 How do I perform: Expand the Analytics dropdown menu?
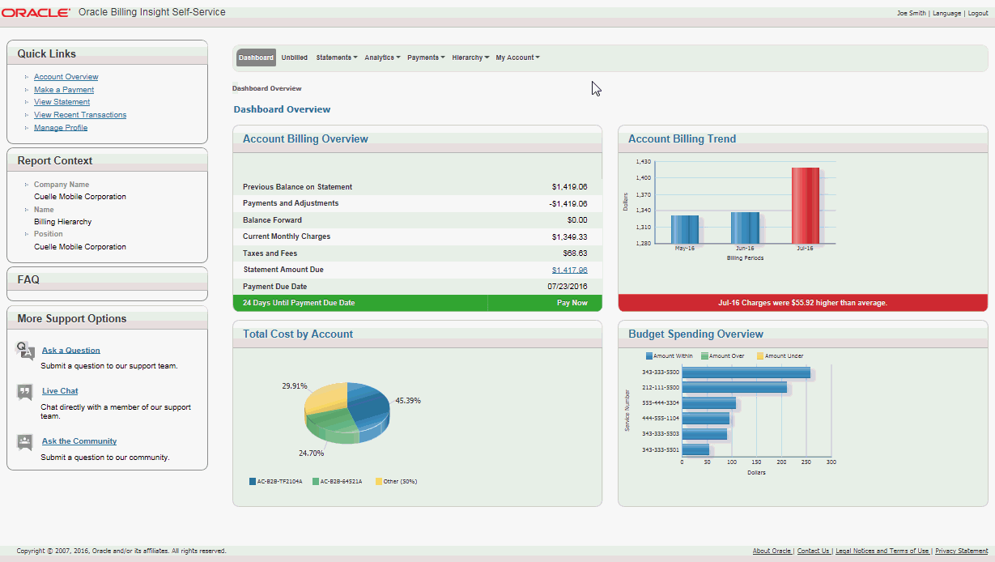[x=382, y=57]
